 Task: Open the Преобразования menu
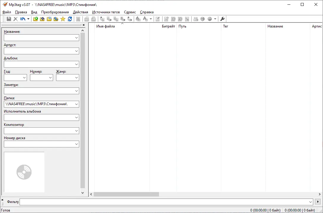(55, 12)
